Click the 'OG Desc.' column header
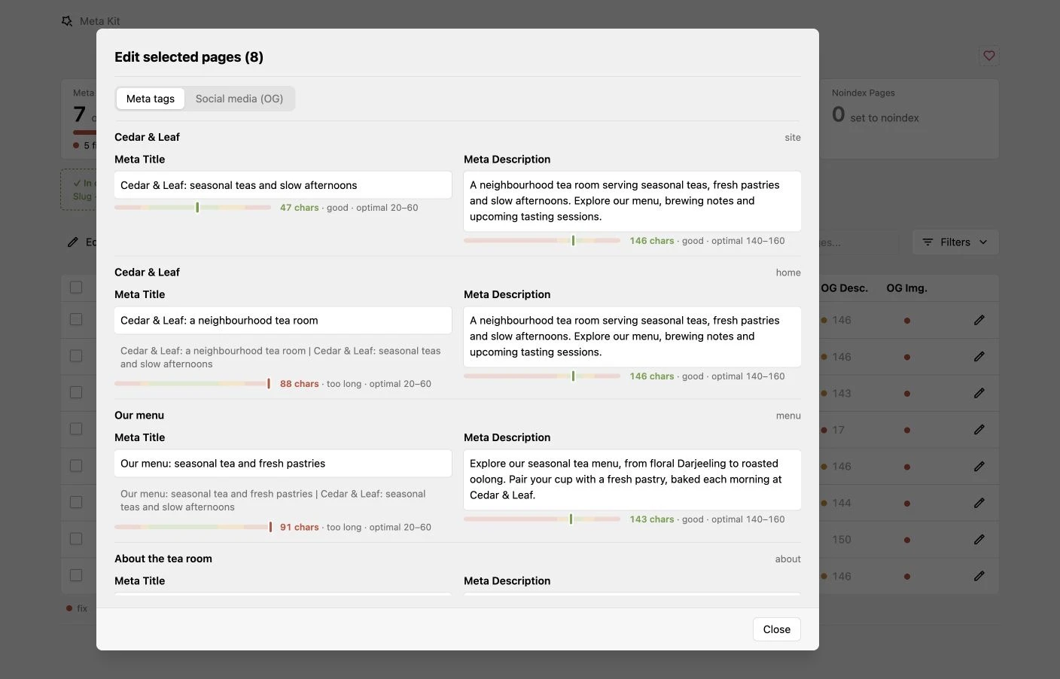 845,288
